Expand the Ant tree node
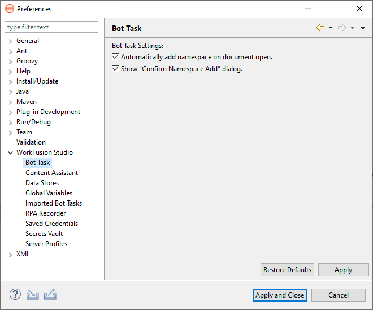 10,51
